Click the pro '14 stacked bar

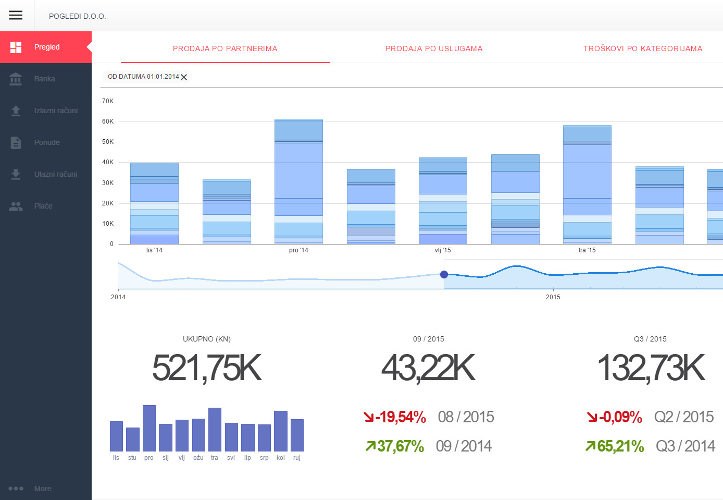tap(298, 181)
